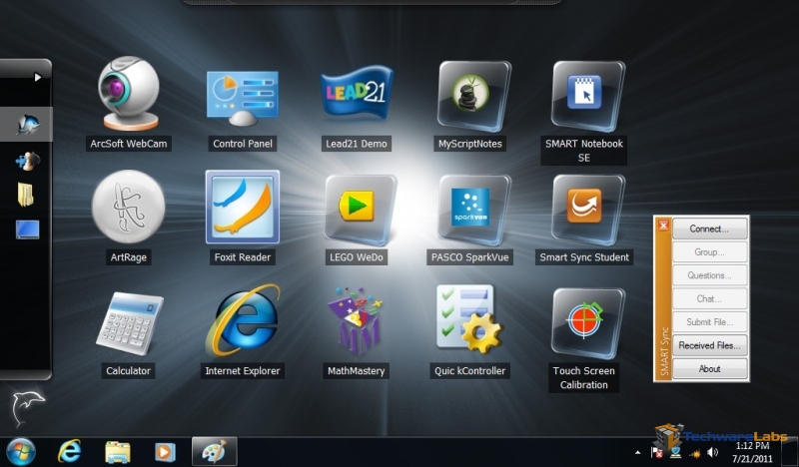Launch the PASCO SparkVue icon
Image resolution: width=799 pixels, height=467 pixels.
coord(473,209)
